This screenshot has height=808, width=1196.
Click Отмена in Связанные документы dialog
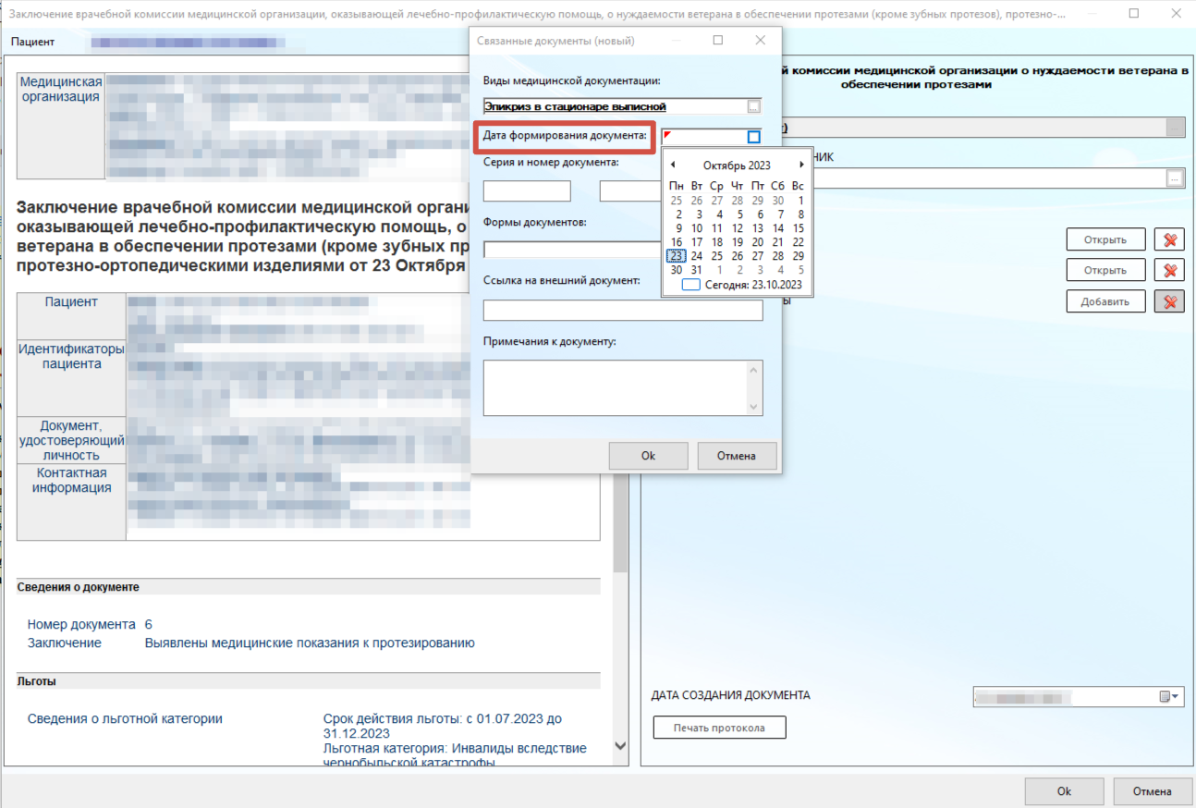click(x=737, y=456)
